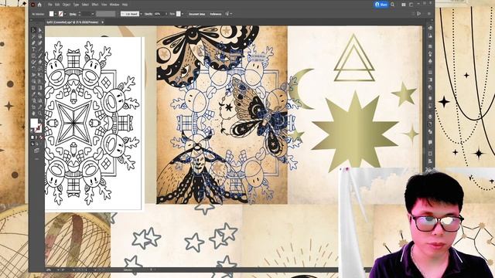This screenshot has width=495, height=278.
Task: Select the Rectangle tool
Action: tap(34, 56)
